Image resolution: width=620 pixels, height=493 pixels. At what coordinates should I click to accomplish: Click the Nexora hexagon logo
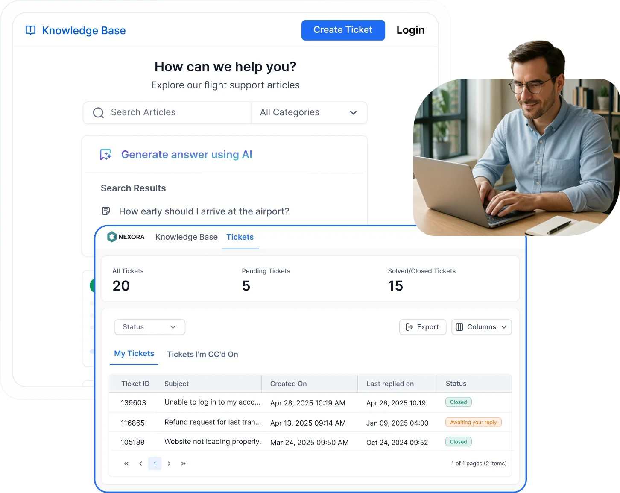[x=112, y=237]
